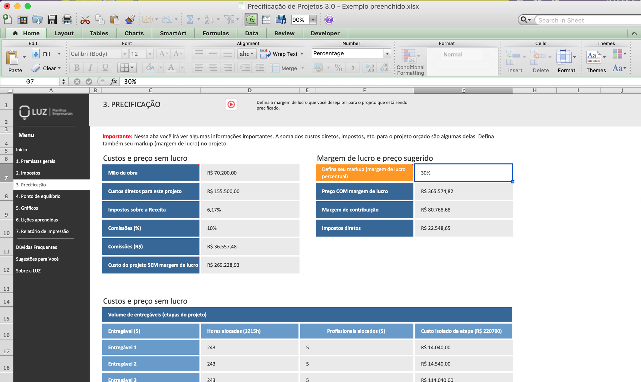Screen dimensions: 641x382
Task: Click the Print icon in toolbar
Action: click(x=67, y=20)
